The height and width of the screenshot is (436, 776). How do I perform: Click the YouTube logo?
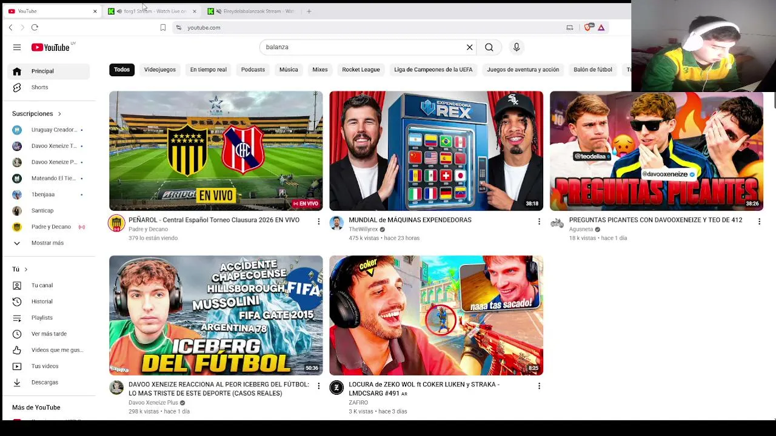click(x=51, y=47)
